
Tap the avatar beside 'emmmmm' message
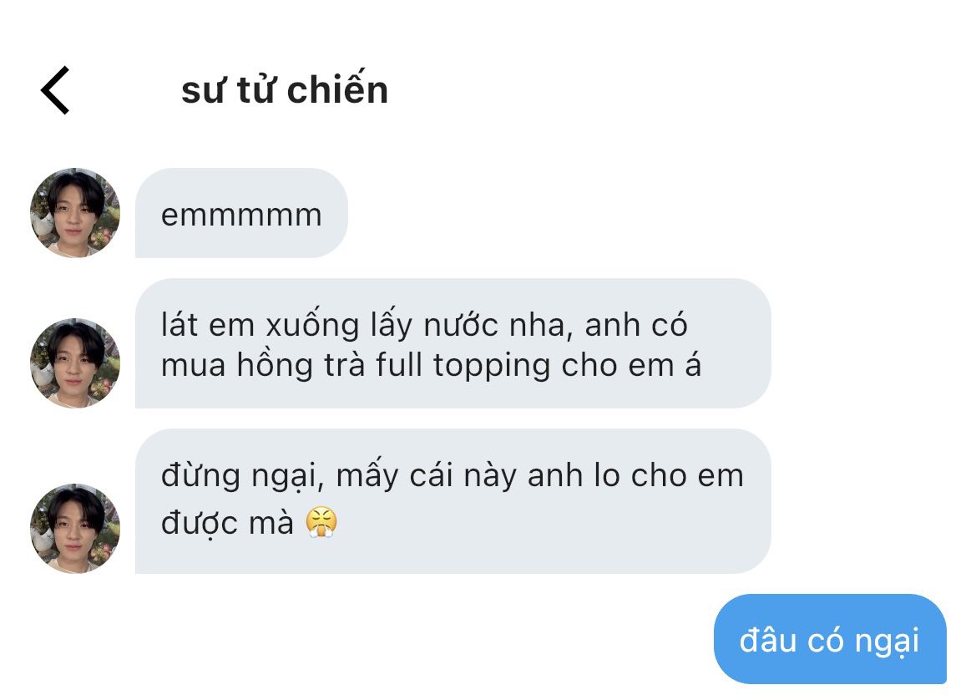(75, 213)
